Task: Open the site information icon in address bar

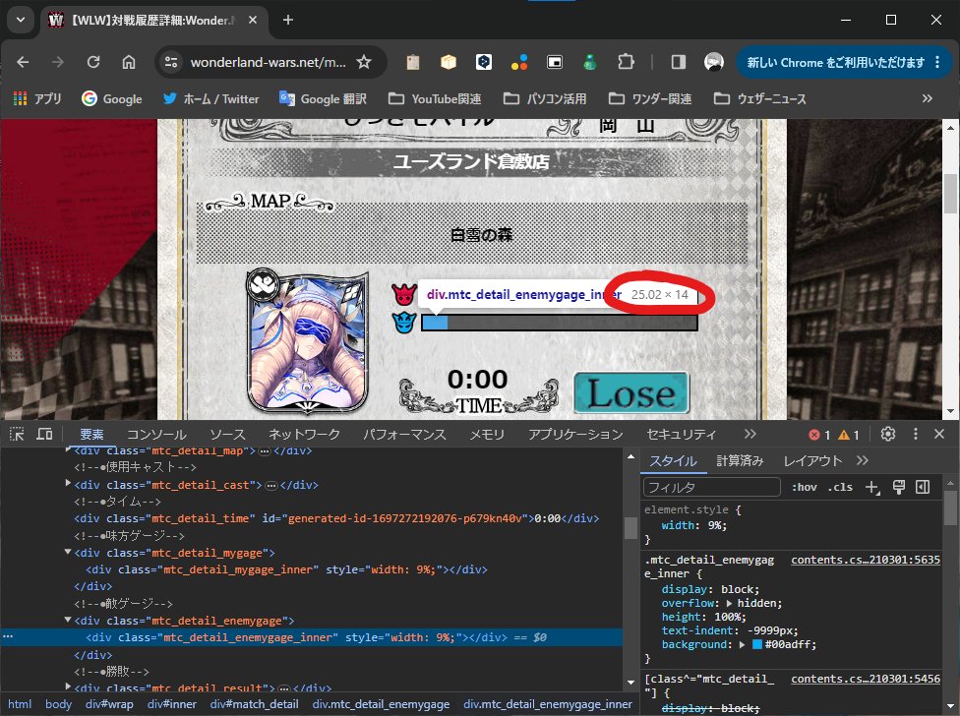Action: click(x=171, y=62)
